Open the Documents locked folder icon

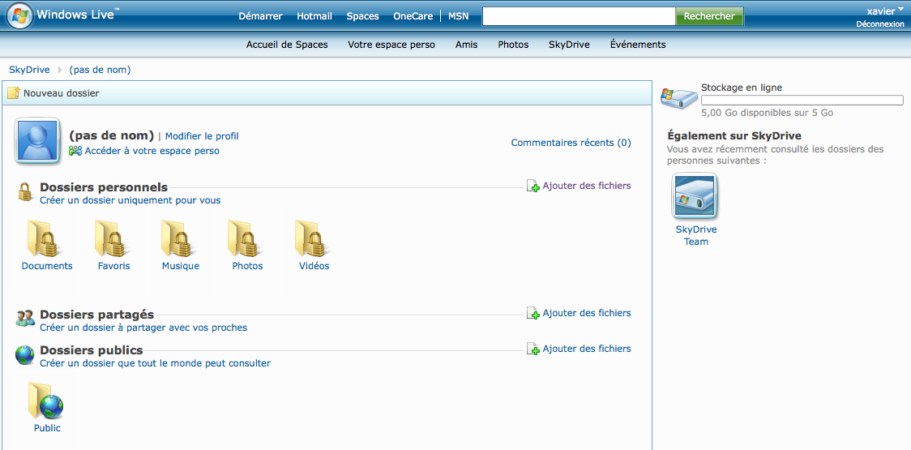(43, 238)
